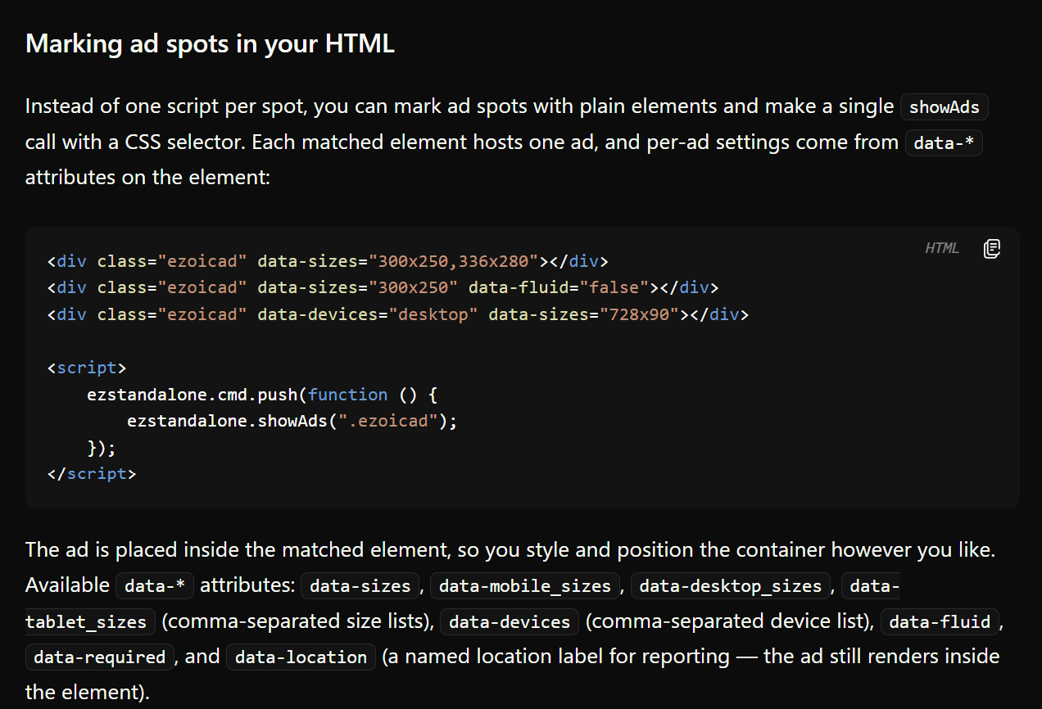Click the 'data-sizes' inline code tag

pyautogui.click(x=360, y=586)
